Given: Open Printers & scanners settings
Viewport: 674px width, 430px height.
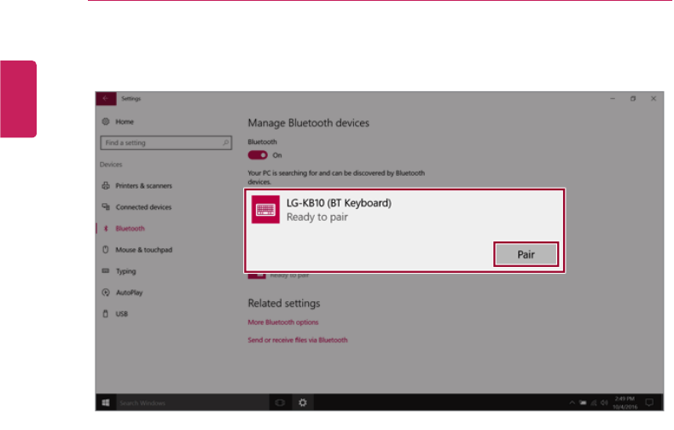Looking at the screenshot, I should (143, 186).
